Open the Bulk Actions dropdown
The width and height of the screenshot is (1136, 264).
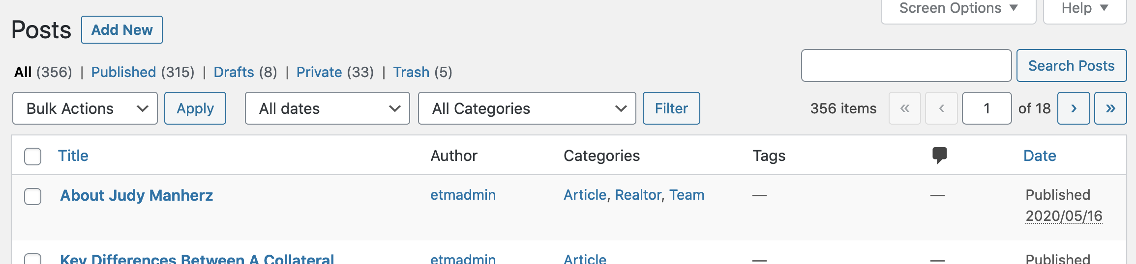(x=85, y=108)
